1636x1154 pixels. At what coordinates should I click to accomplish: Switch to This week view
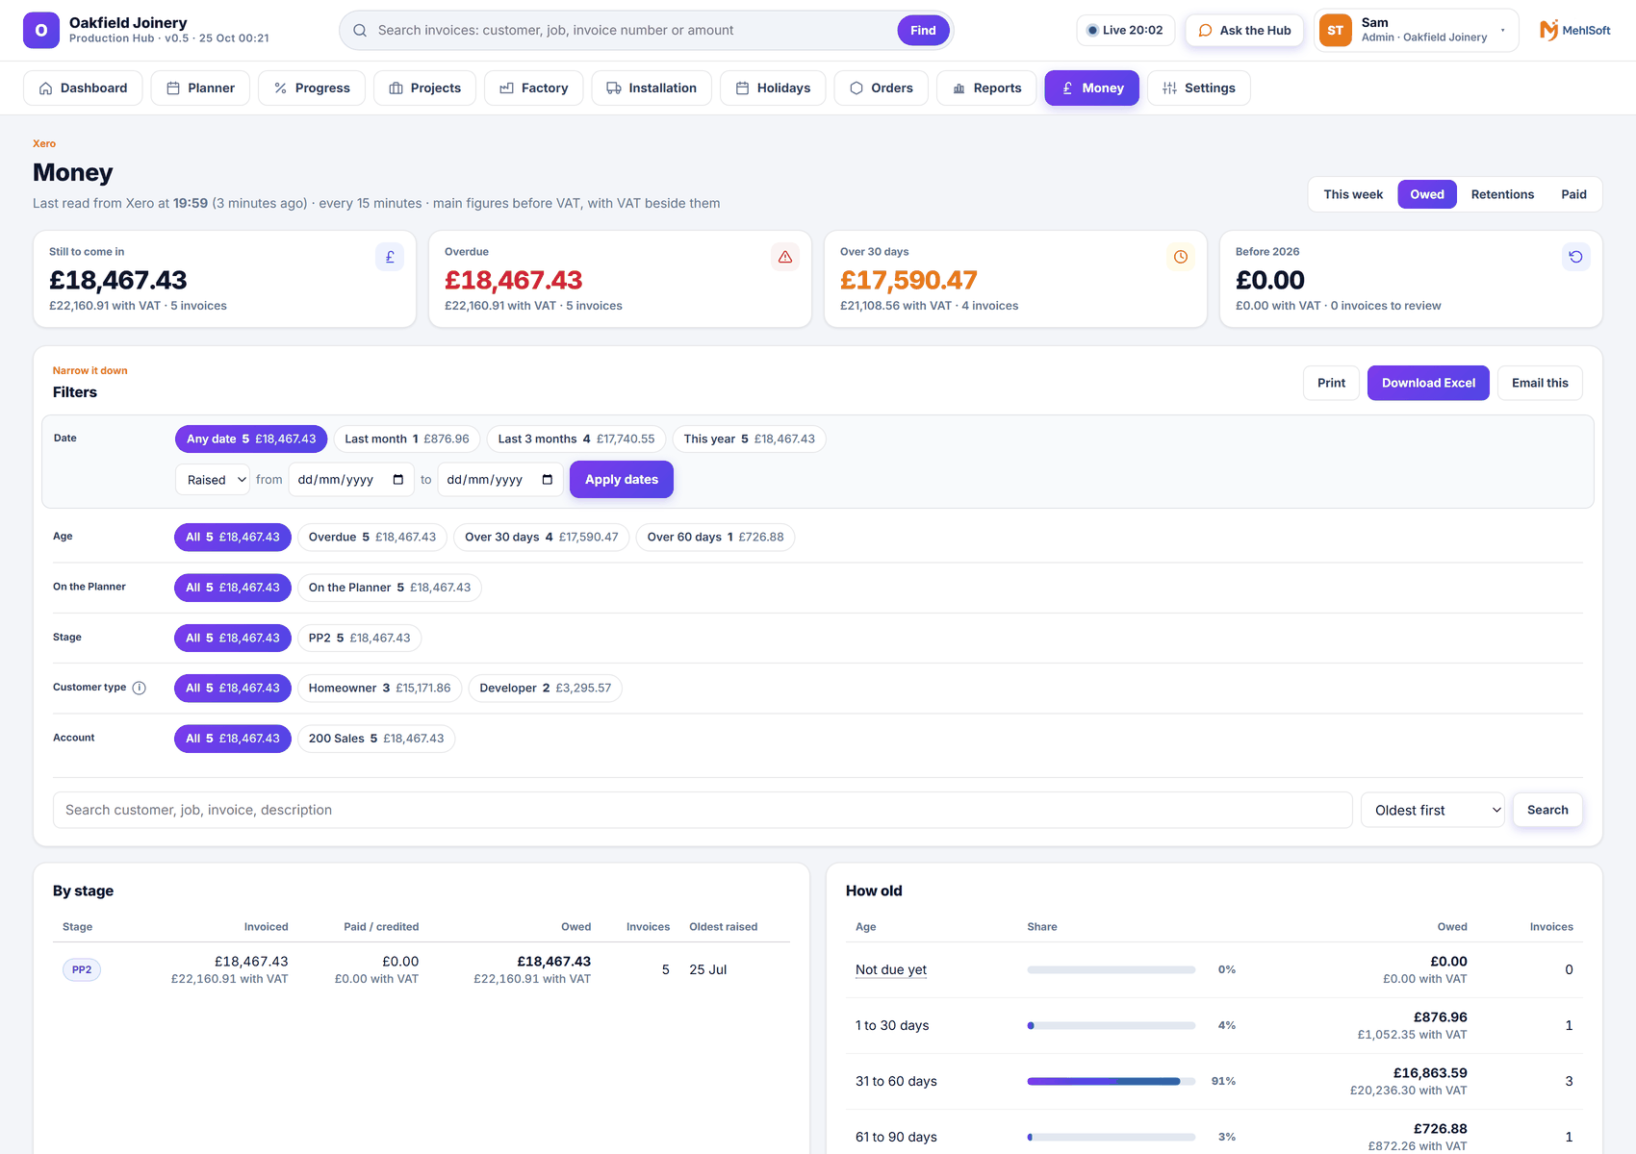1353,194
